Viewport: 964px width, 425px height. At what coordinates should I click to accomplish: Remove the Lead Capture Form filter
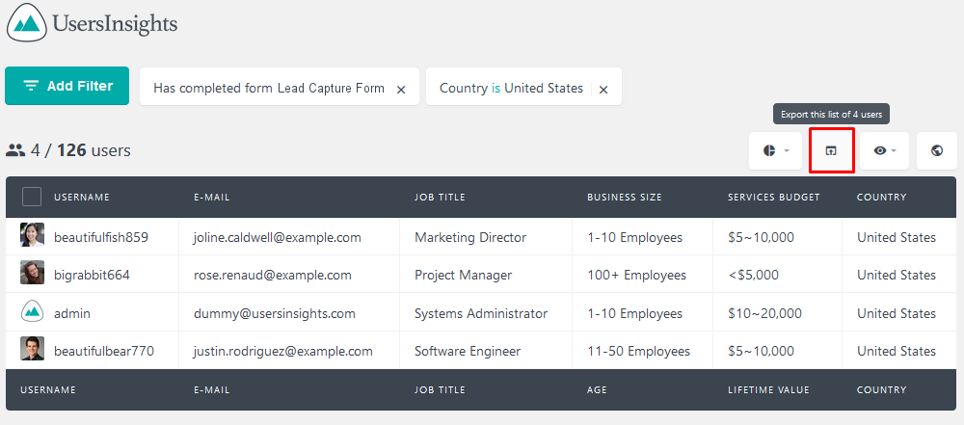(x=401, y=90)
